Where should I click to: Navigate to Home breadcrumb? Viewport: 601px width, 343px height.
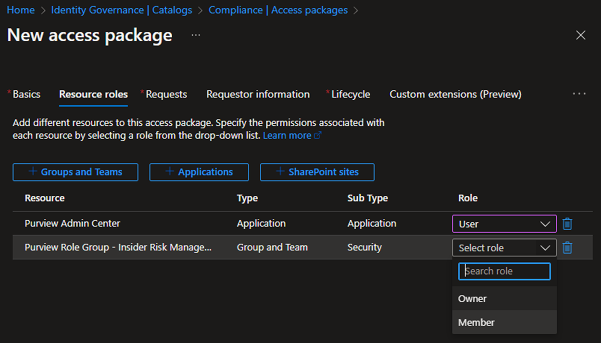tap(21, 10)
